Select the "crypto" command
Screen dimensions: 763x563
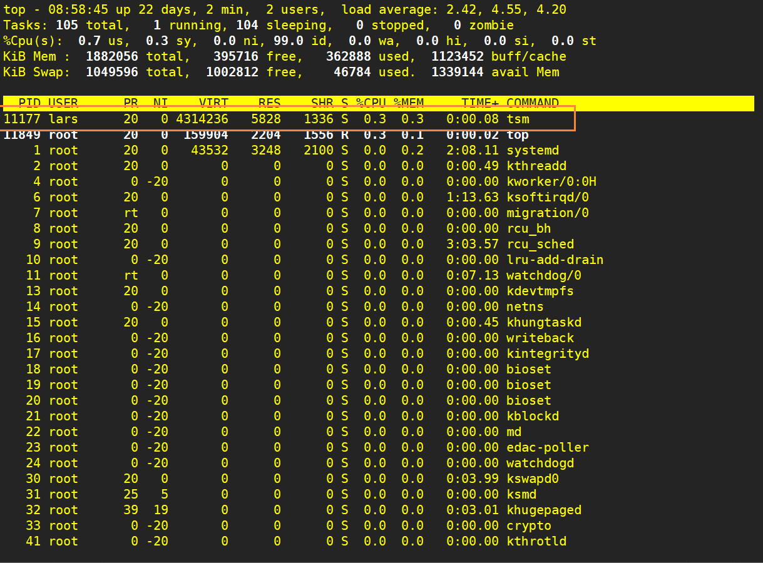(x=529, y=525)
